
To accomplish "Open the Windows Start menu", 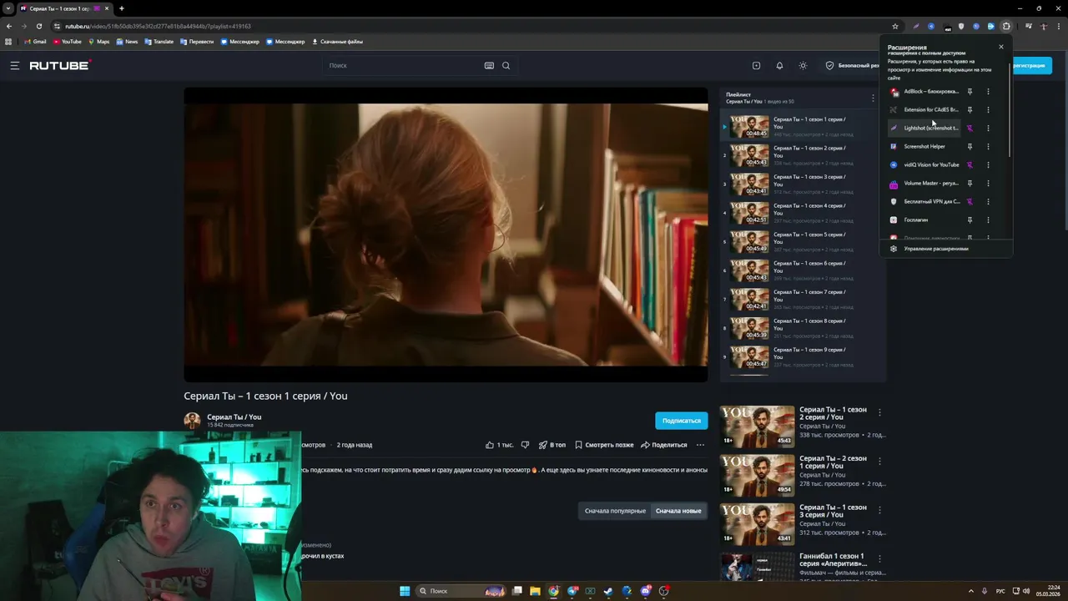I will (x=405, y=591).
